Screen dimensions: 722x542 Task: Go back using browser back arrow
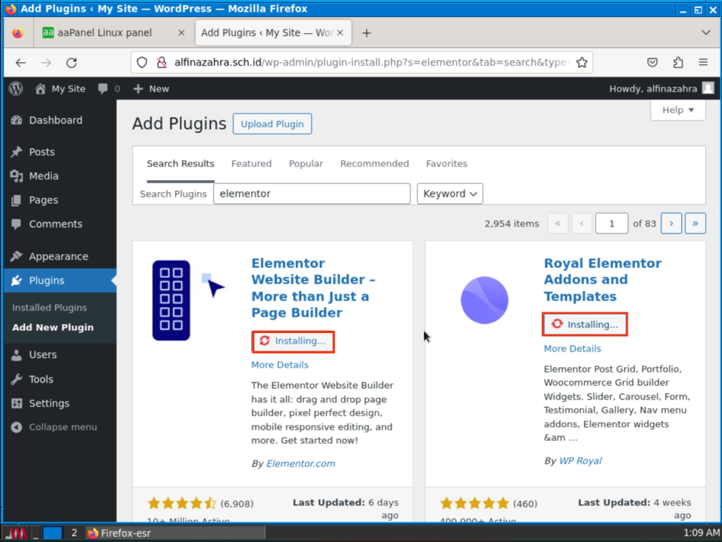(x=20, y=63)
